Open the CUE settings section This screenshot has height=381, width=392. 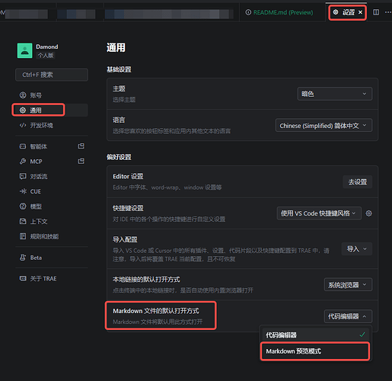click(52, 191)
